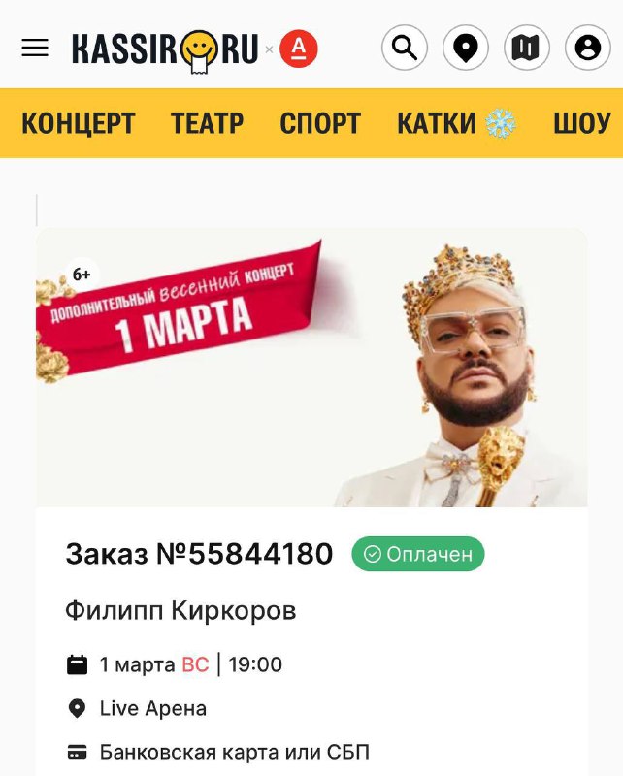This screenshot has width=623, height=776.
Task: Click the Live Арена venue name
Action: click(153, 708)
